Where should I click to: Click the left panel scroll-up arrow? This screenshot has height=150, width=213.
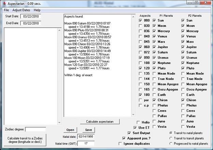coord(59,30)
